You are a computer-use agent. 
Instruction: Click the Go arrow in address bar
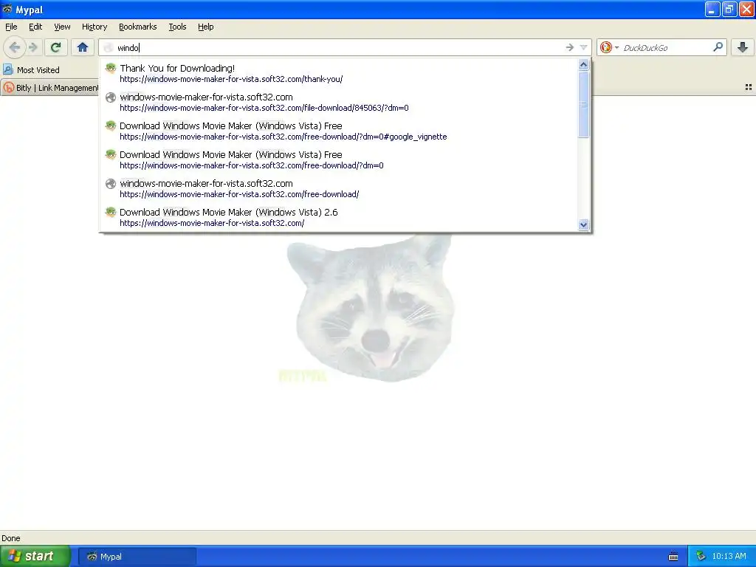click(x=569, y=47)
